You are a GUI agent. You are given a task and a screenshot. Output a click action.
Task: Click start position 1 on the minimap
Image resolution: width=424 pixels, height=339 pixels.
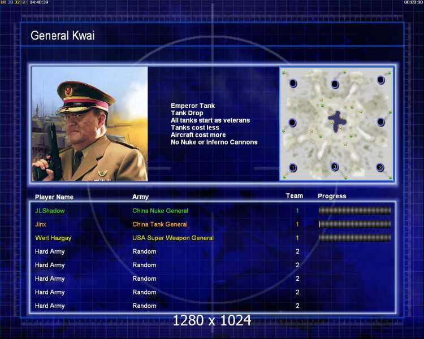pyautogui.click(x=293, y=168)
